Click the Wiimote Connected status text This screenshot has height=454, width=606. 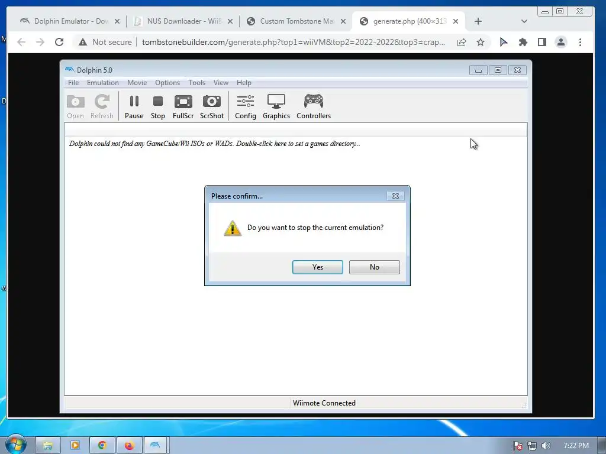[x=324, y=403]
